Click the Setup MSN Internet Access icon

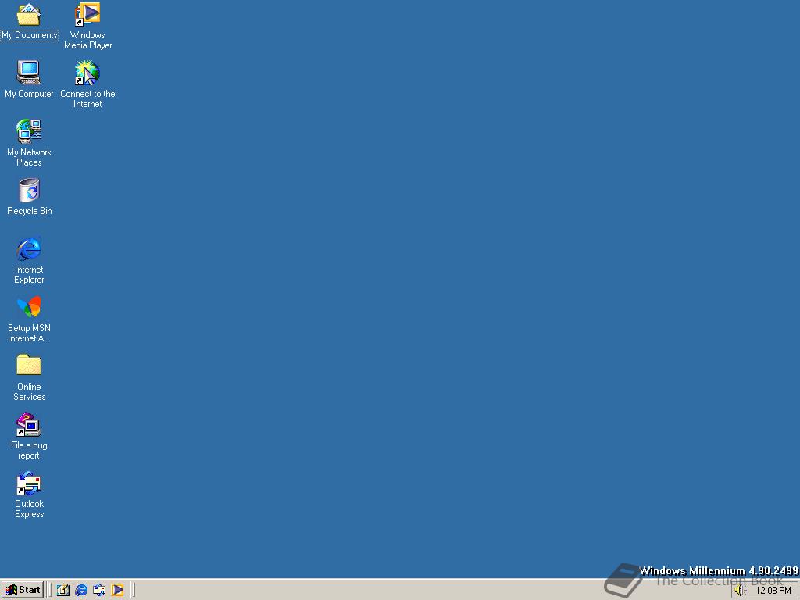pyautogui.click(x=29, y=319)
